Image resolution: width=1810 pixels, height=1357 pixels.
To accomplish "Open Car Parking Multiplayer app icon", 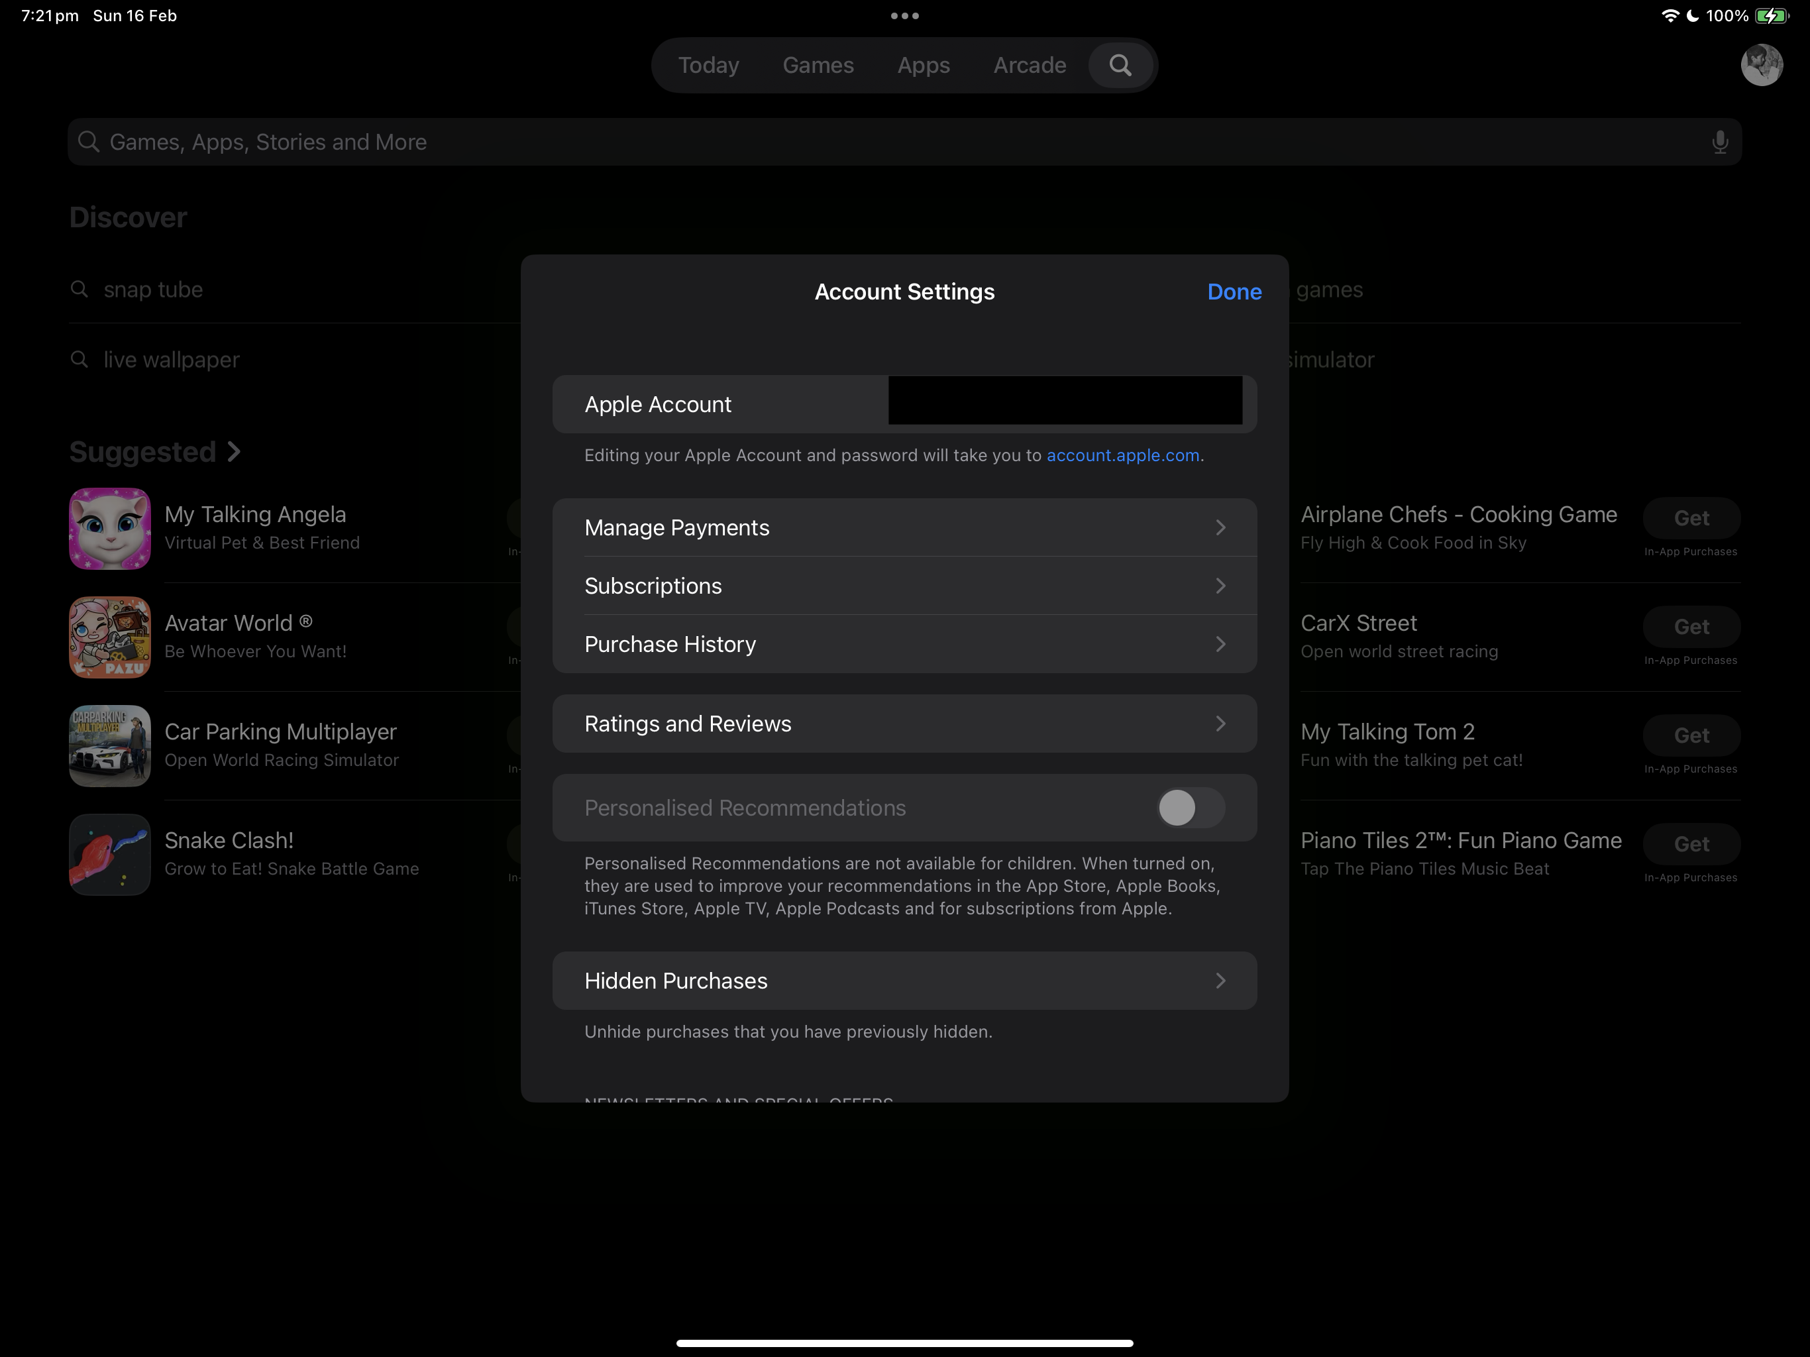I will [x=110, y=745].
